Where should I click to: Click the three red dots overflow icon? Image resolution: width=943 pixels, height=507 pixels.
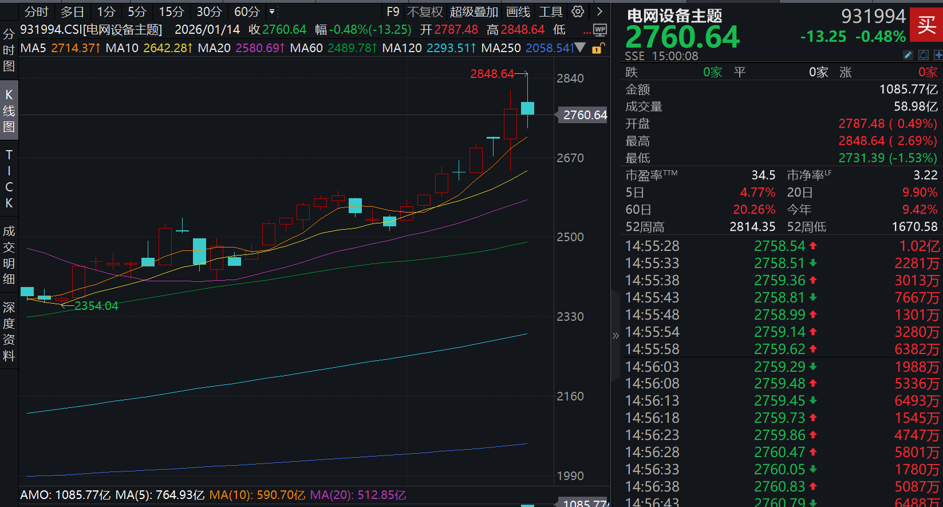[587, 33]
